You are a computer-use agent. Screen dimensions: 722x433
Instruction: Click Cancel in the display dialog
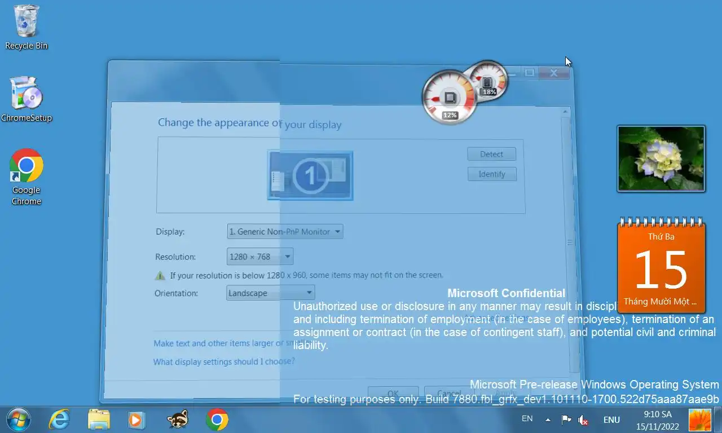click(x=449, y=393)
